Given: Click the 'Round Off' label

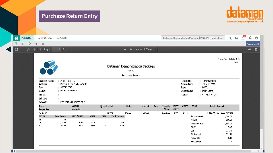Looking at the screenshot, I should 195,138.
